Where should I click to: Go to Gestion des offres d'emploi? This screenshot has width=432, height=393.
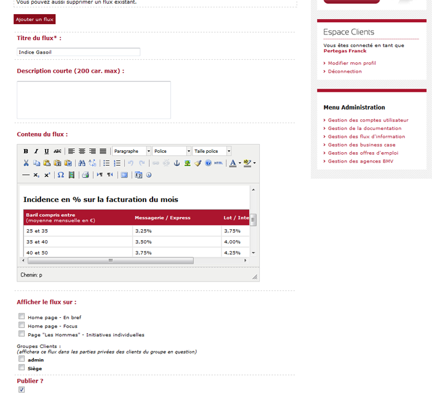[x=362, y=153]
